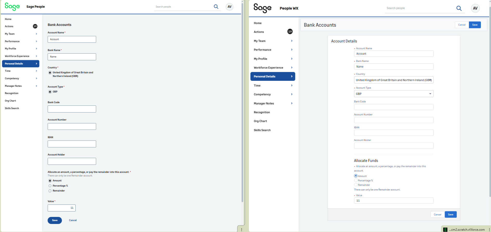This screenshot has height=232, width=491.
Task: Click the 19 Actions badge in Sage People
Action: [x=35, y=26]
